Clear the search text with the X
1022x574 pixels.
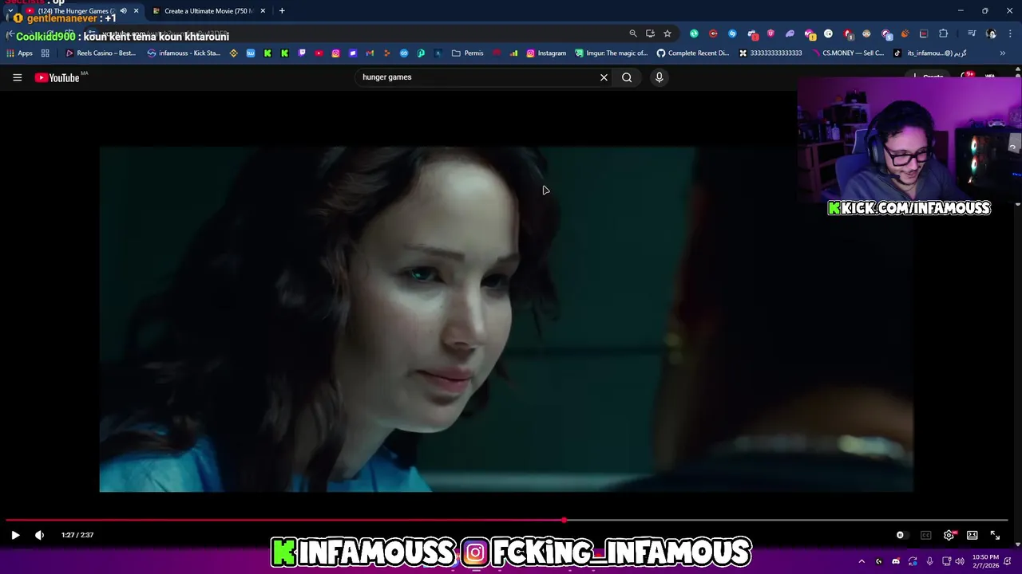point(604,77)
